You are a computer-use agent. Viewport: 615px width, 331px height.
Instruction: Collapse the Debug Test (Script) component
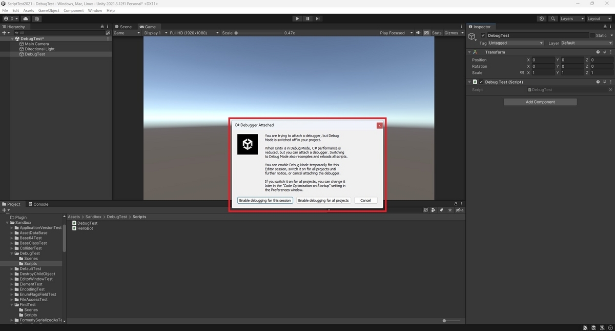[469, 82]
